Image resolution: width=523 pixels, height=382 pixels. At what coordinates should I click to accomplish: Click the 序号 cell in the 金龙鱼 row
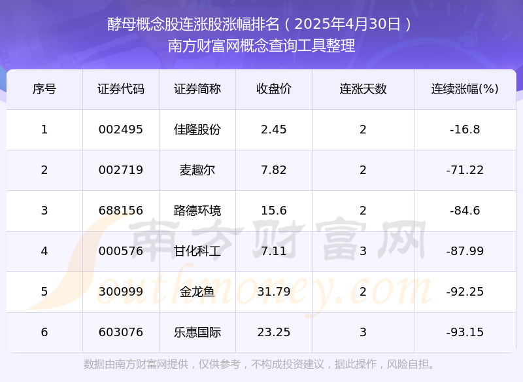44,292
